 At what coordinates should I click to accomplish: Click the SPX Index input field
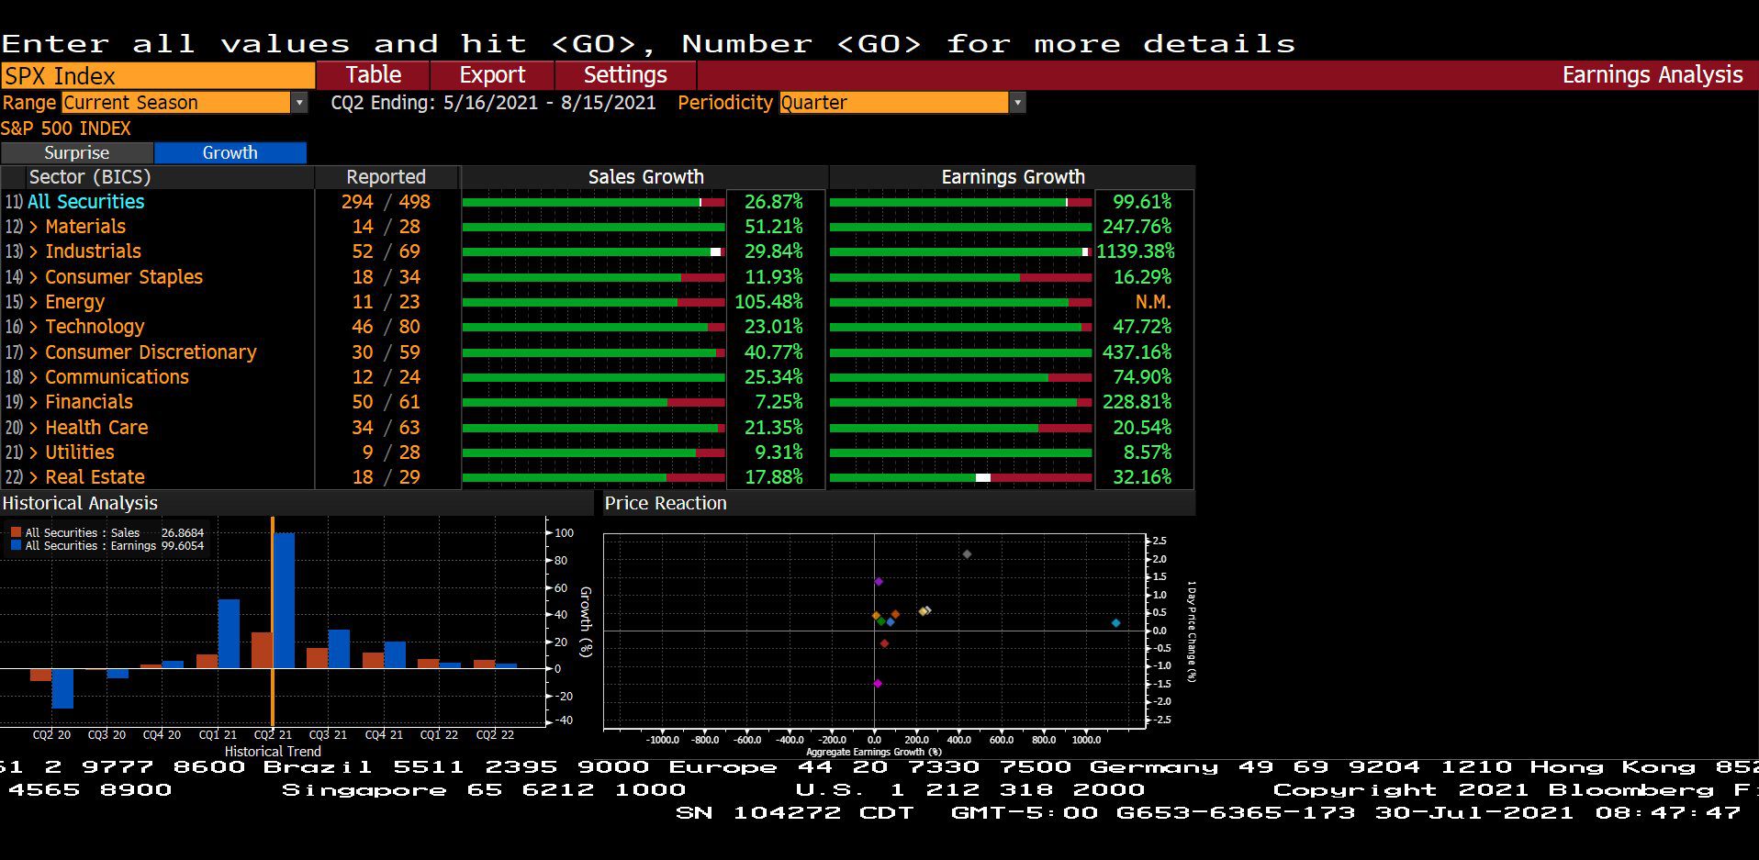pos(158,75)
